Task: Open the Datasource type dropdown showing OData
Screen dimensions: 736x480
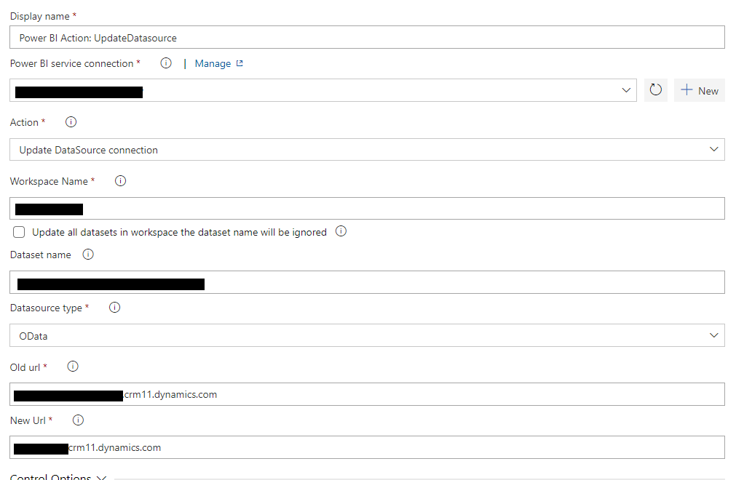Action: [367, 335]
